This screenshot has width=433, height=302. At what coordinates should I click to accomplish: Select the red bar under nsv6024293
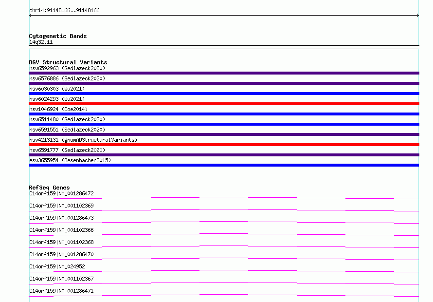[x=224, y=104]
